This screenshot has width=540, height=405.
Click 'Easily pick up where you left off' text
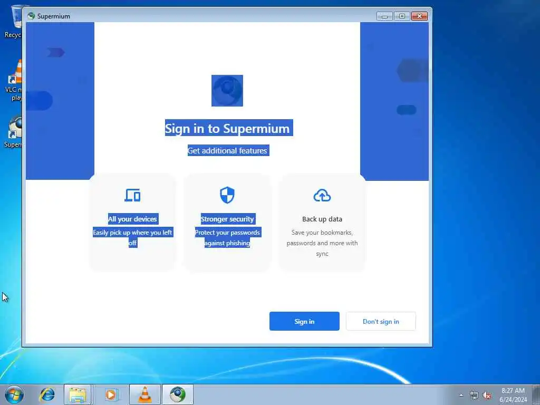coord(132,238)
